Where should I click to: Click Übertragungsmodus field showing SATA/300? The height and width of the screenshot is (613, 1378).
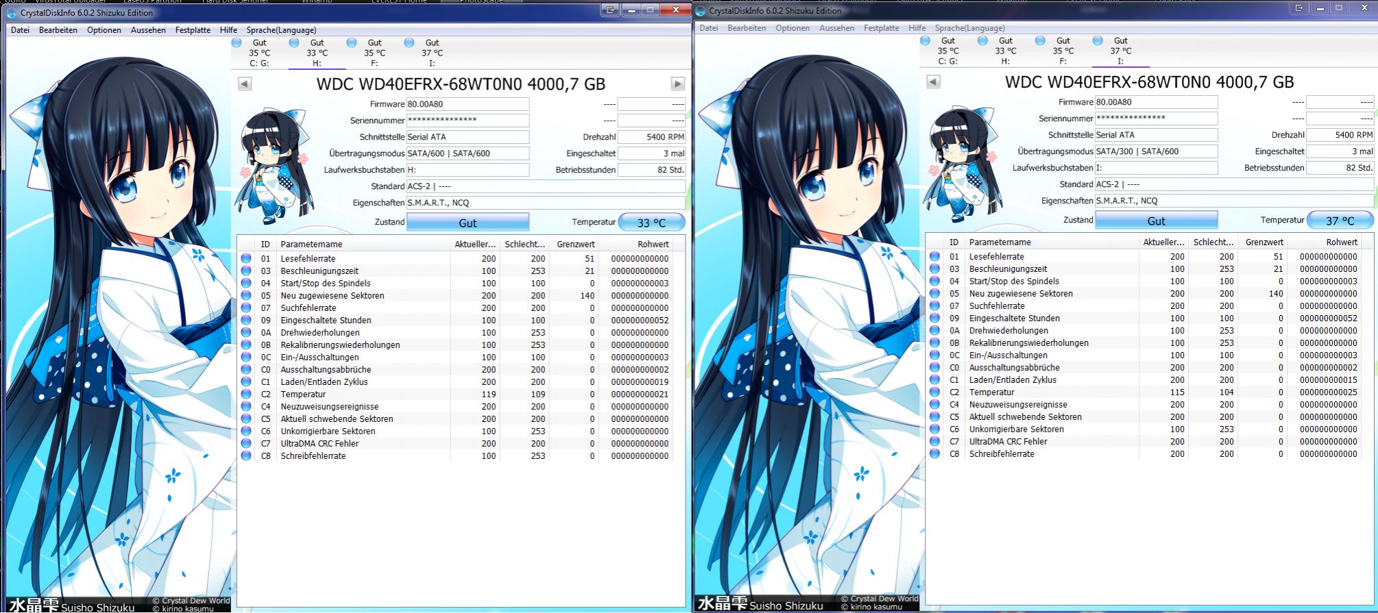coord(1156,151)
